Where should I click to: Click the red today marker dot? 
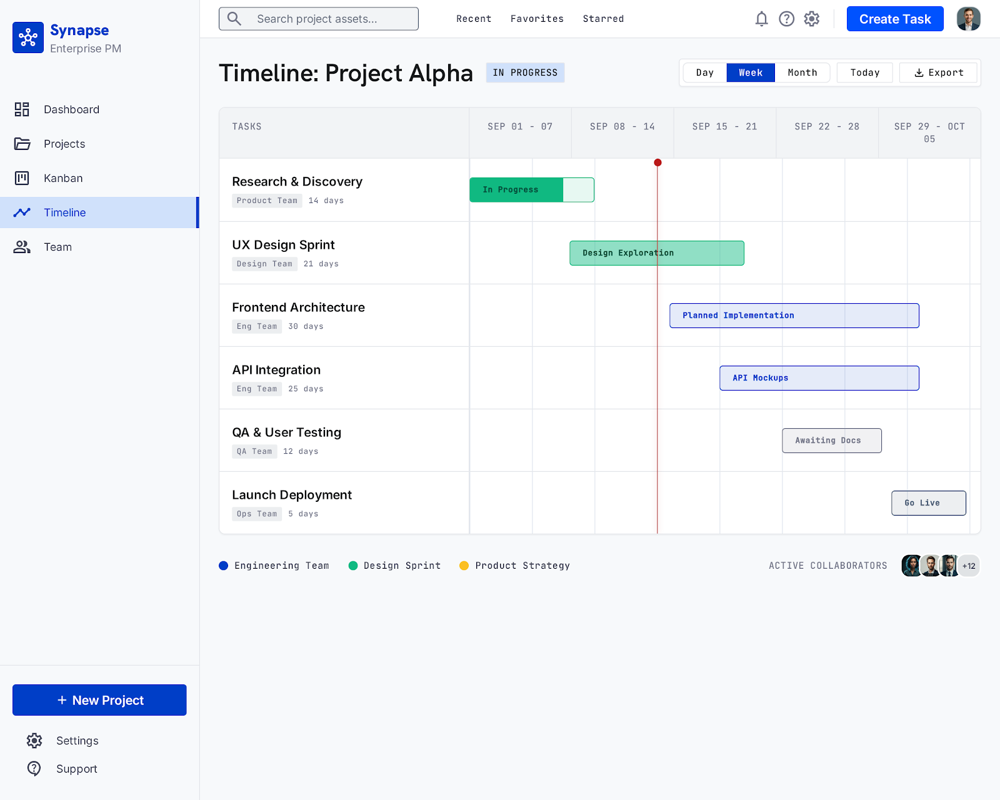(657, 162)
